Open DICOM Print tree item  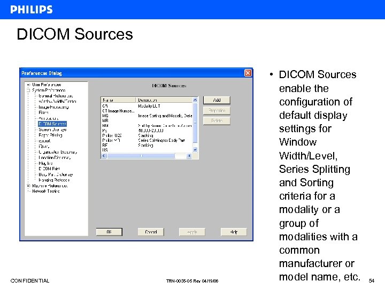tap(49, 169)
